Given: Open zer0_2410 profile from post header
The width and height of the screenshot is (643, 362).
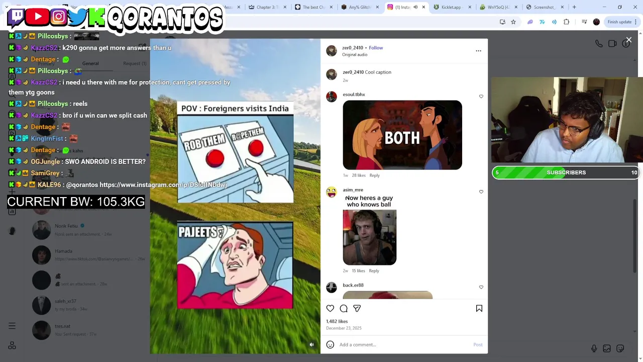Looking at the screenshot, I should tap(353, 48).
